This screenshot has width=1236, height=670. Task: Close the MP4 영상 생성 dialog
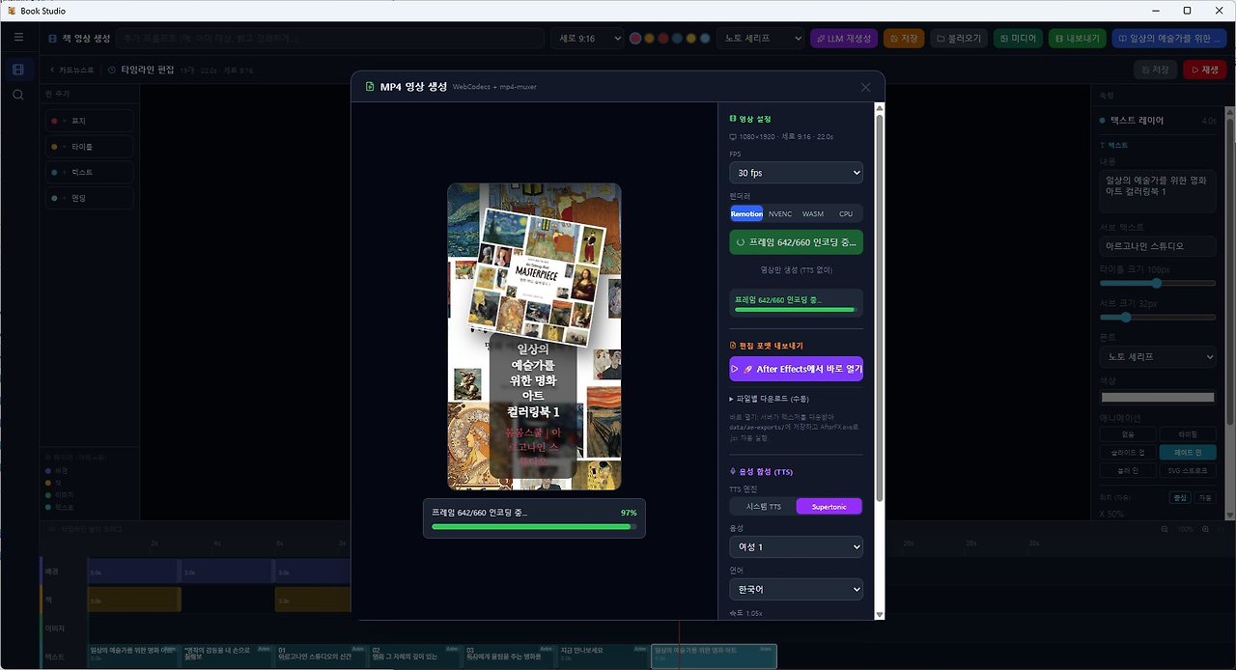coord(865,87)
